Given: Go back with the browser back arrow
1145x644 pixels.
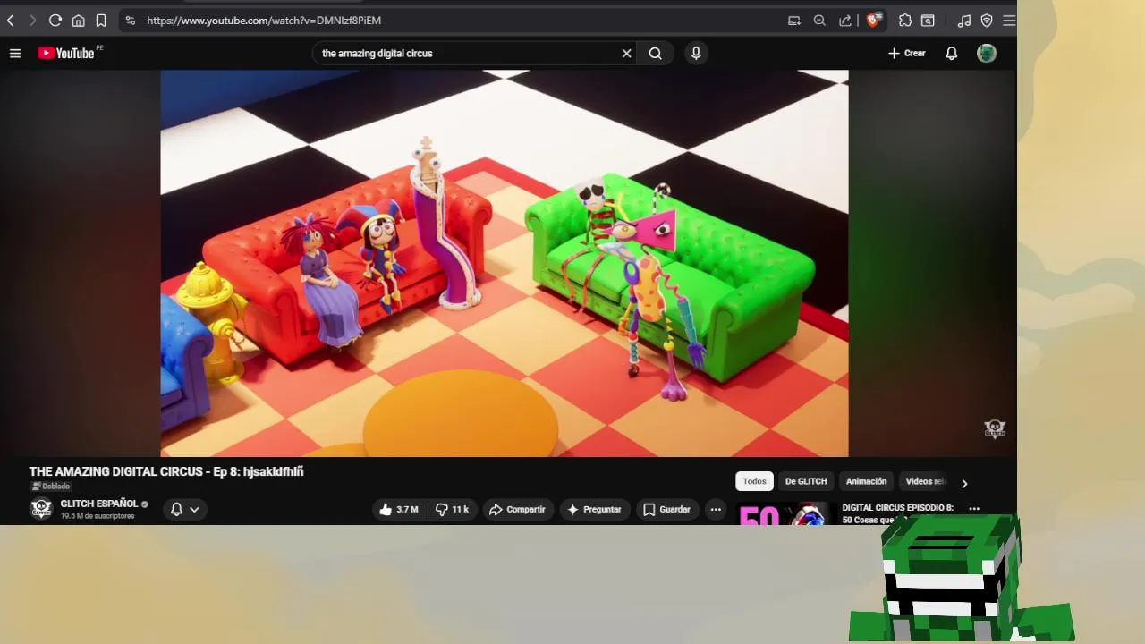Looking at the screenshot, I should (11, 20).
